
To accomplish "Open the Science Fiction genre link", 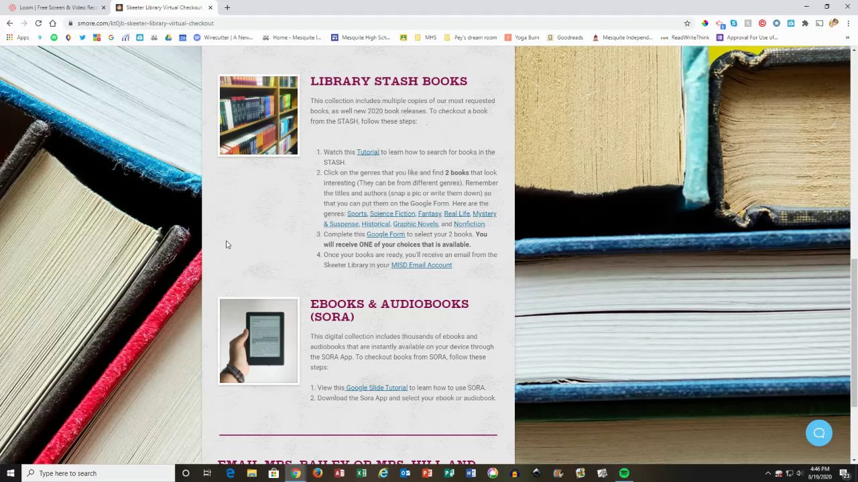I will [392, 214].
